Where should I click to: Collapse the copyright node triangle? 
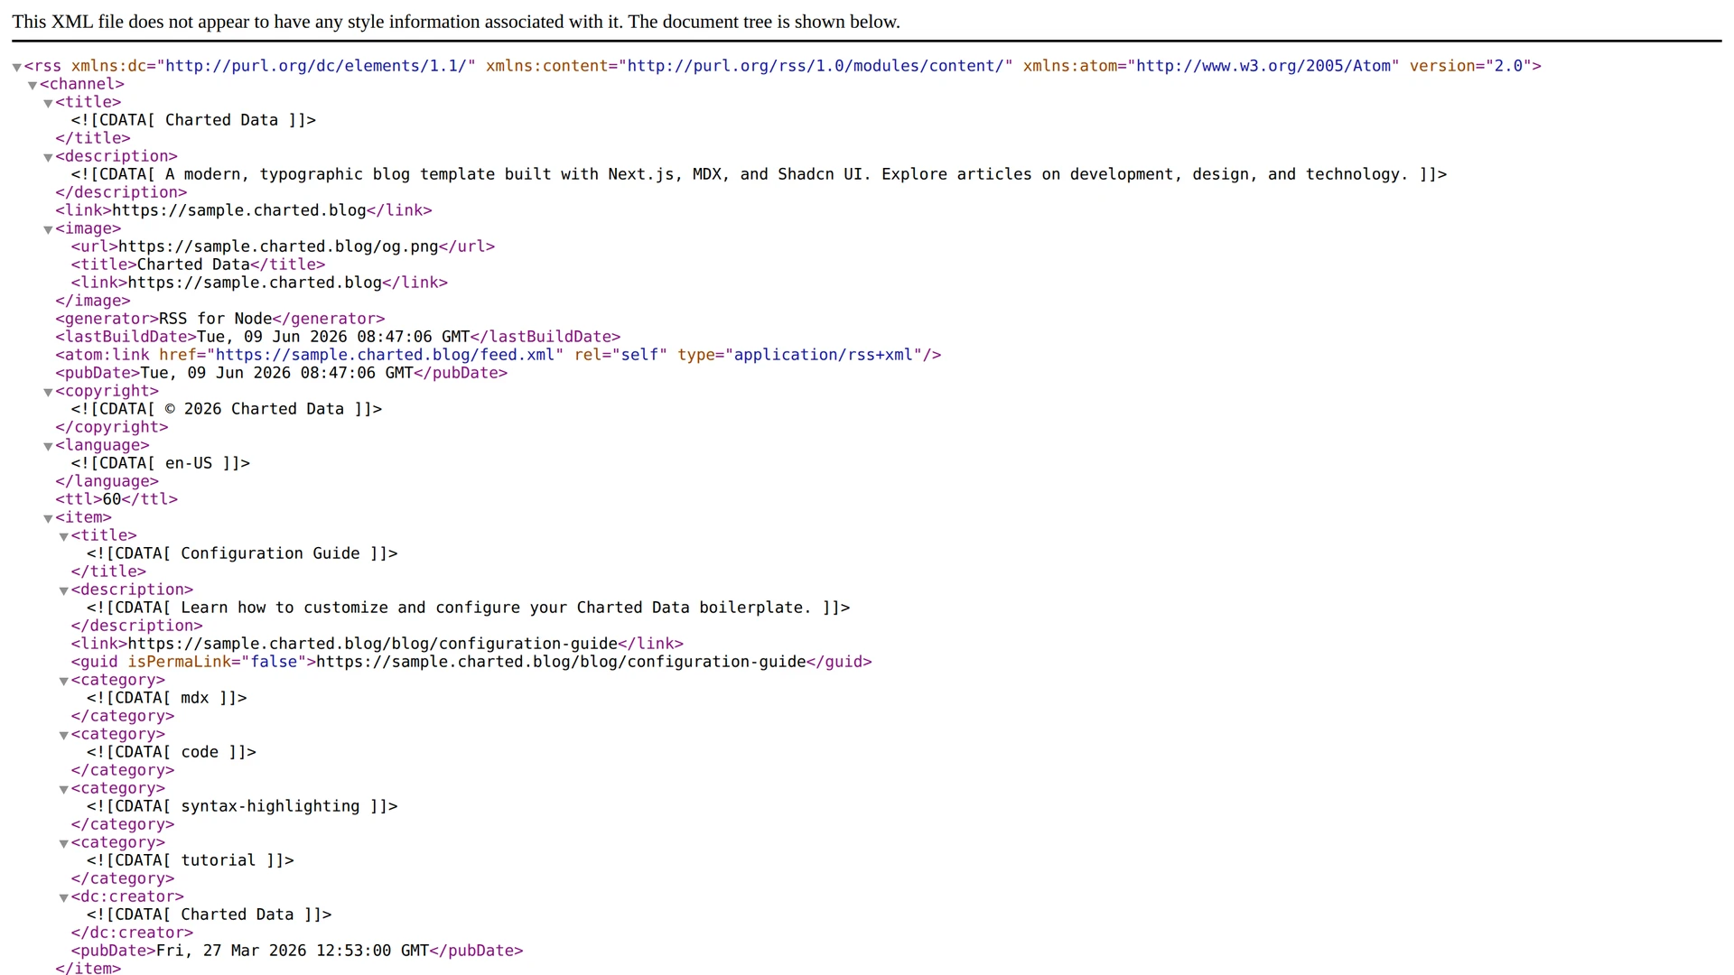point(48,392)
